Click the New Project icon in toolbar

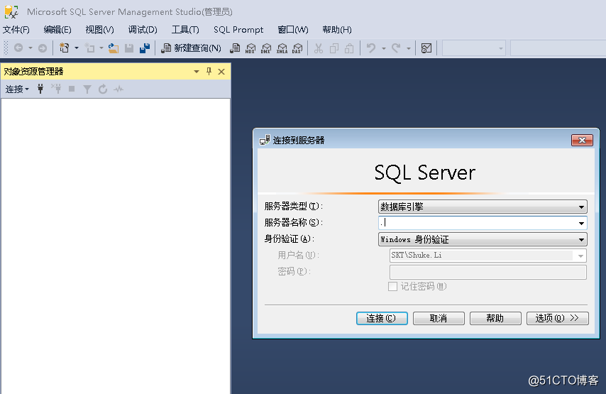64,48
